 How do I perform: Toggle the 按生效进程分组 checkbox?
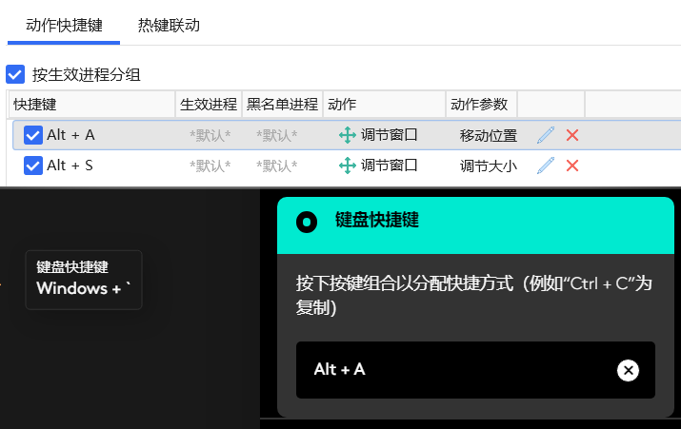(x=15, y=74)
